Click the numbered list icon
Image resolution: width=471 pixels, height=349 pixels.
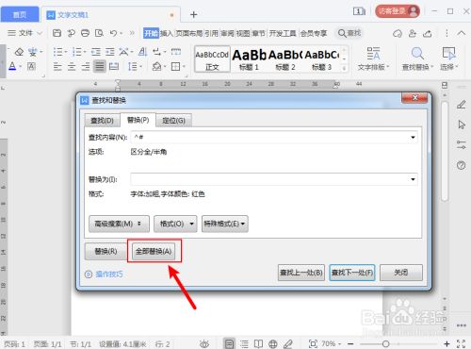77,52
